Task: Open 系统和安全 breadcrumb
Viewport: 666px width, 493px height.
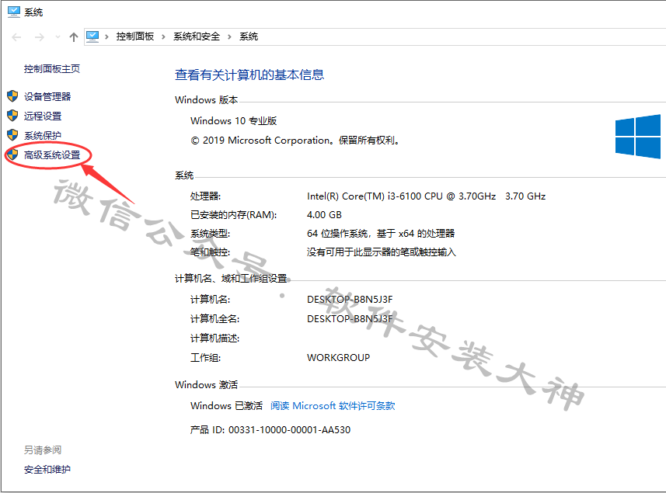Action: pos(197,36)
